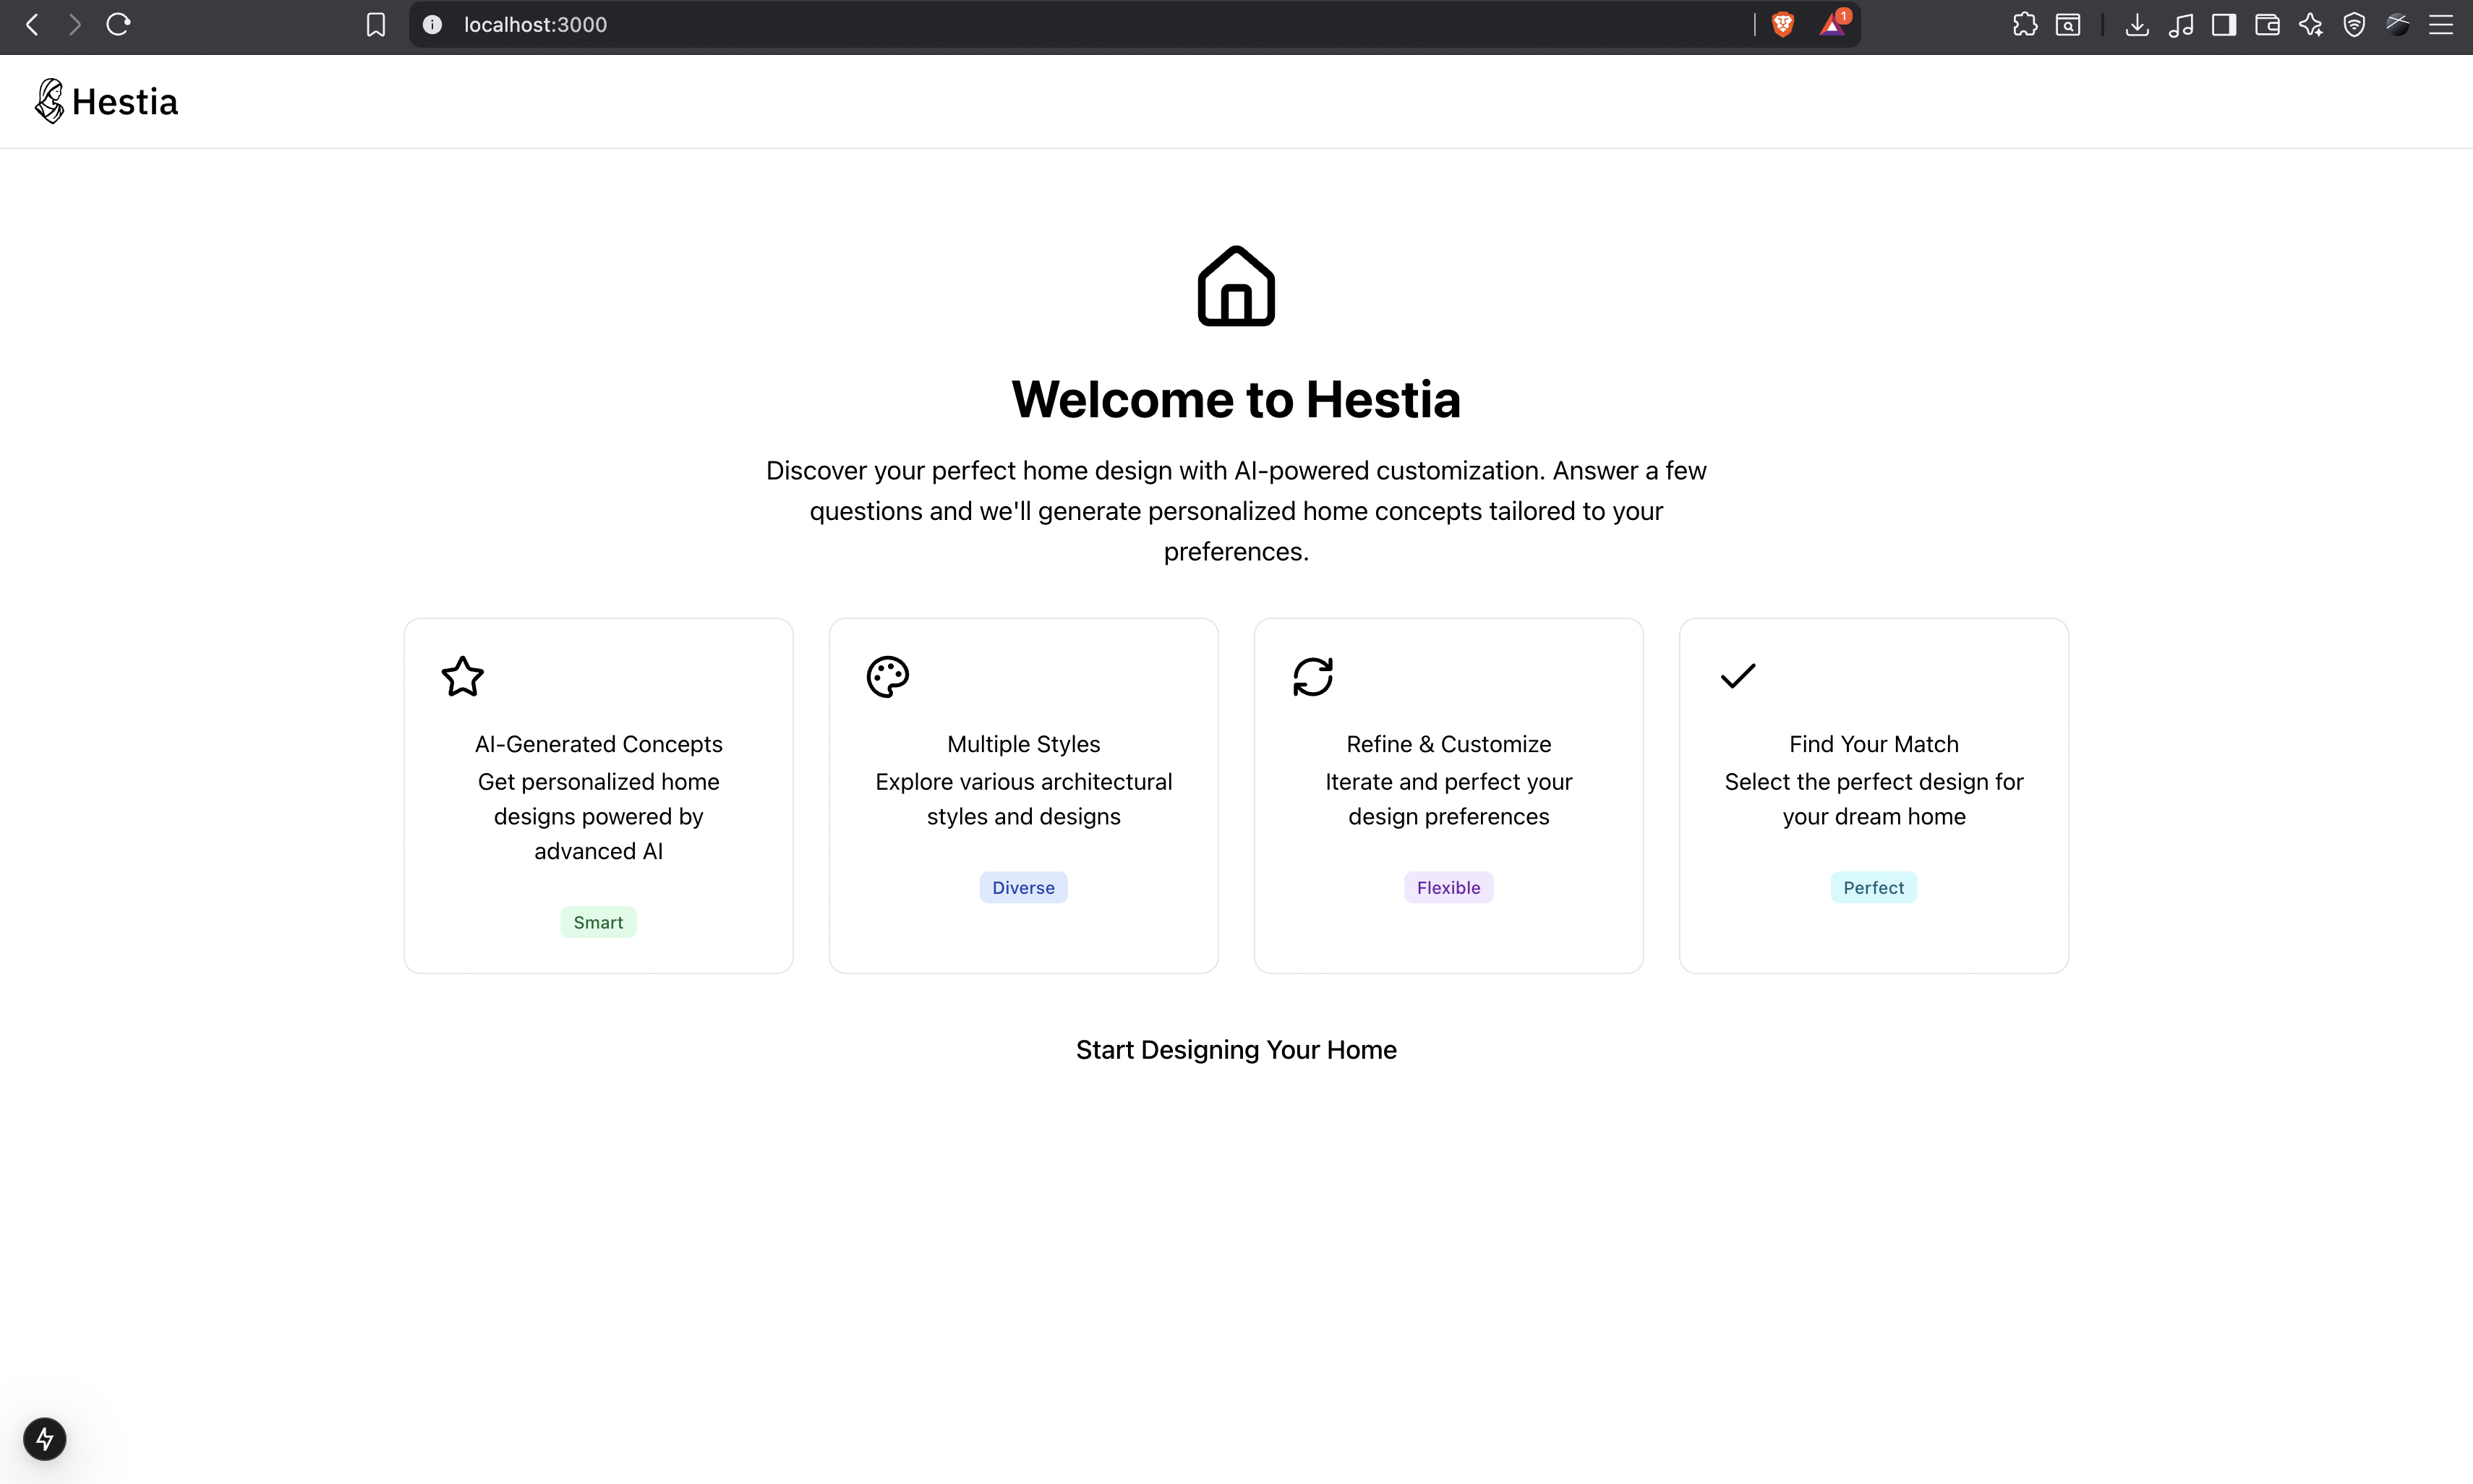This screenshot has width=2473, height=1484.
Task: Open the Brave Wallet icon
Action: coord(2267,25)
